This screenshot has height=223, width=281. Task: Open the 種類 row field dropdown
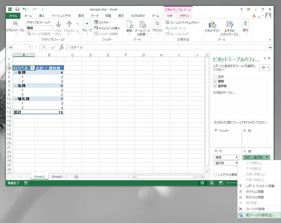pyautogui.click(x=237, y=157)
